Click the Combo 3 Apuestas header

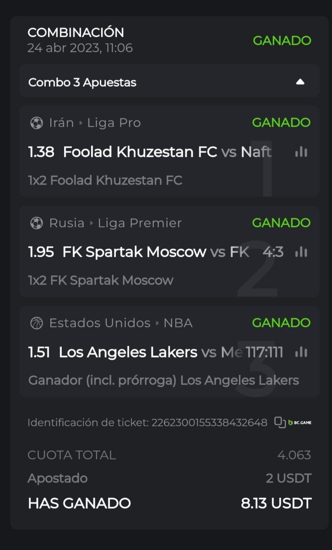[82, 82]
